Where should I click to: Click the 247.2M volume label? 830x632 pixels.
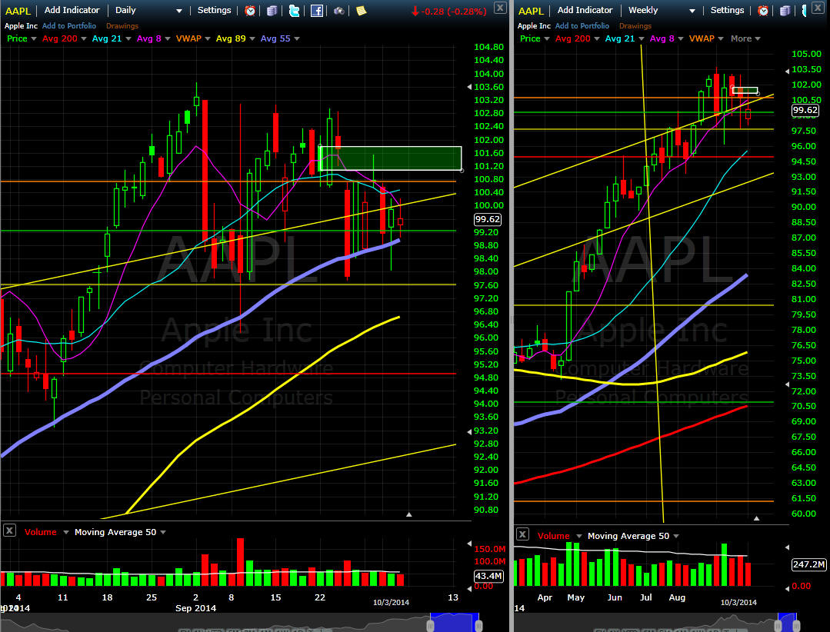[x=808, y=564]
